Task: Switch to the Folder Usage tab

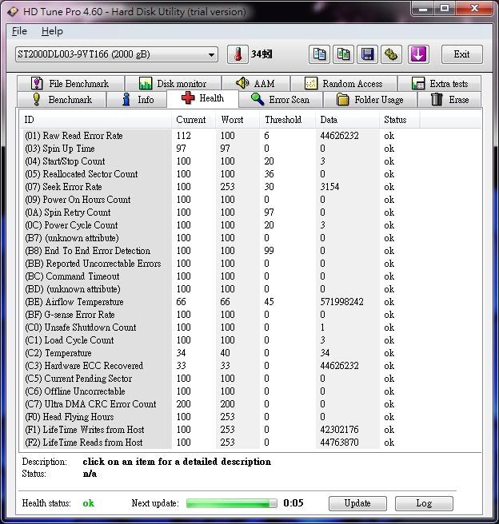Action: point(370,100)
